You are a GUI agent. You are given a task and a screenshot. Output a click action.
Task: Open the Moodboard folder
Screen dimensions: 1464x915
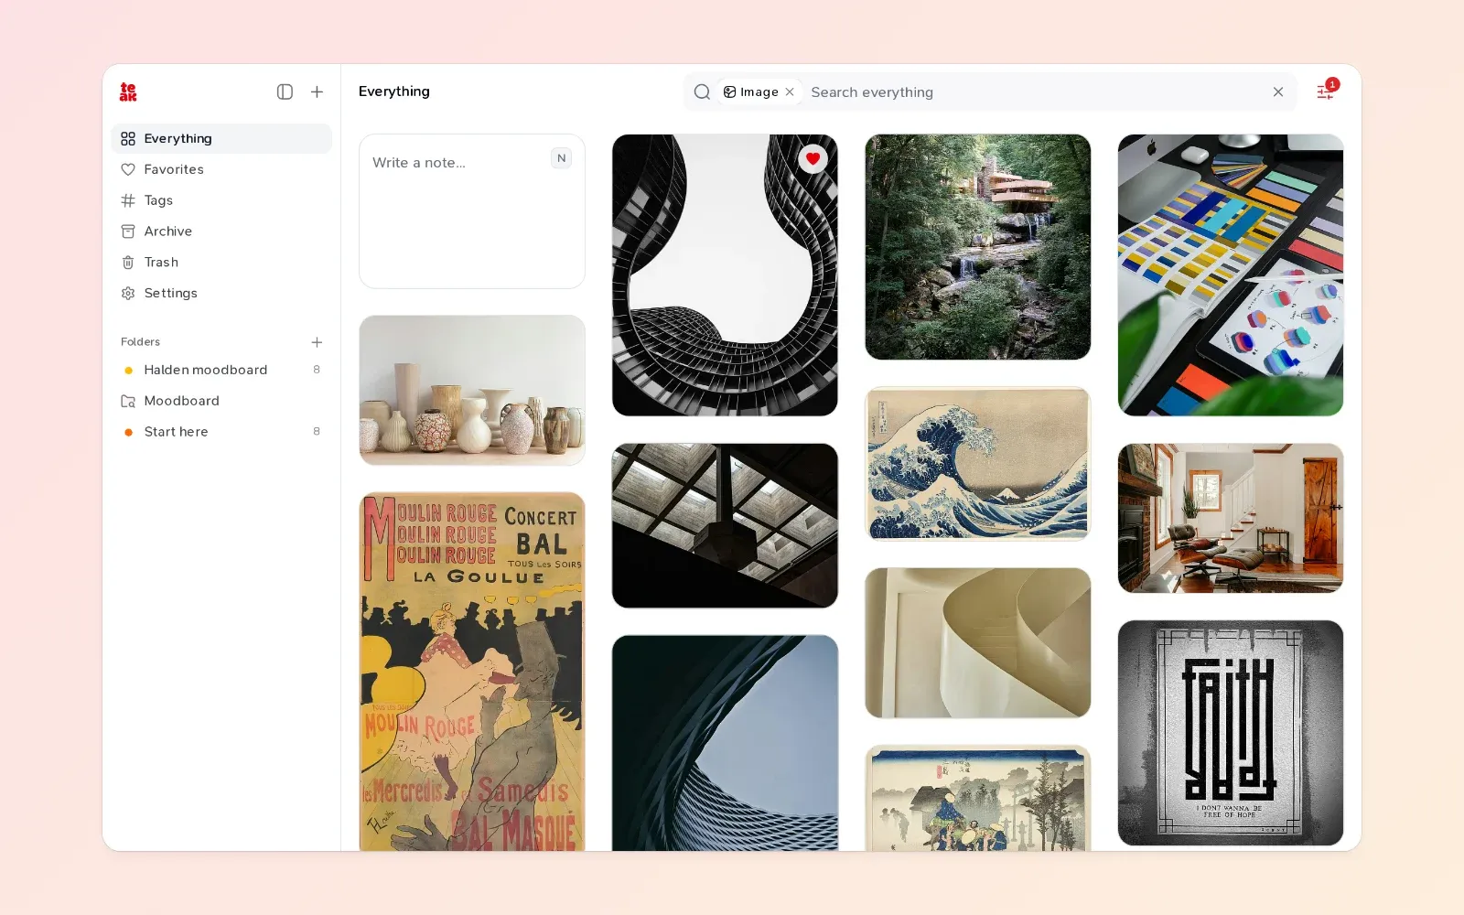[x=221, y=401]
